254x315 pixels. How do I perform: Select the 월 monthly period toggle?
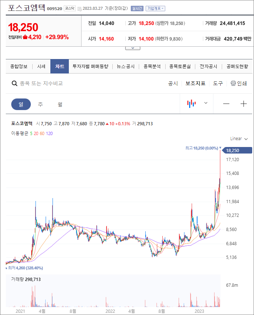pos(60,104)
